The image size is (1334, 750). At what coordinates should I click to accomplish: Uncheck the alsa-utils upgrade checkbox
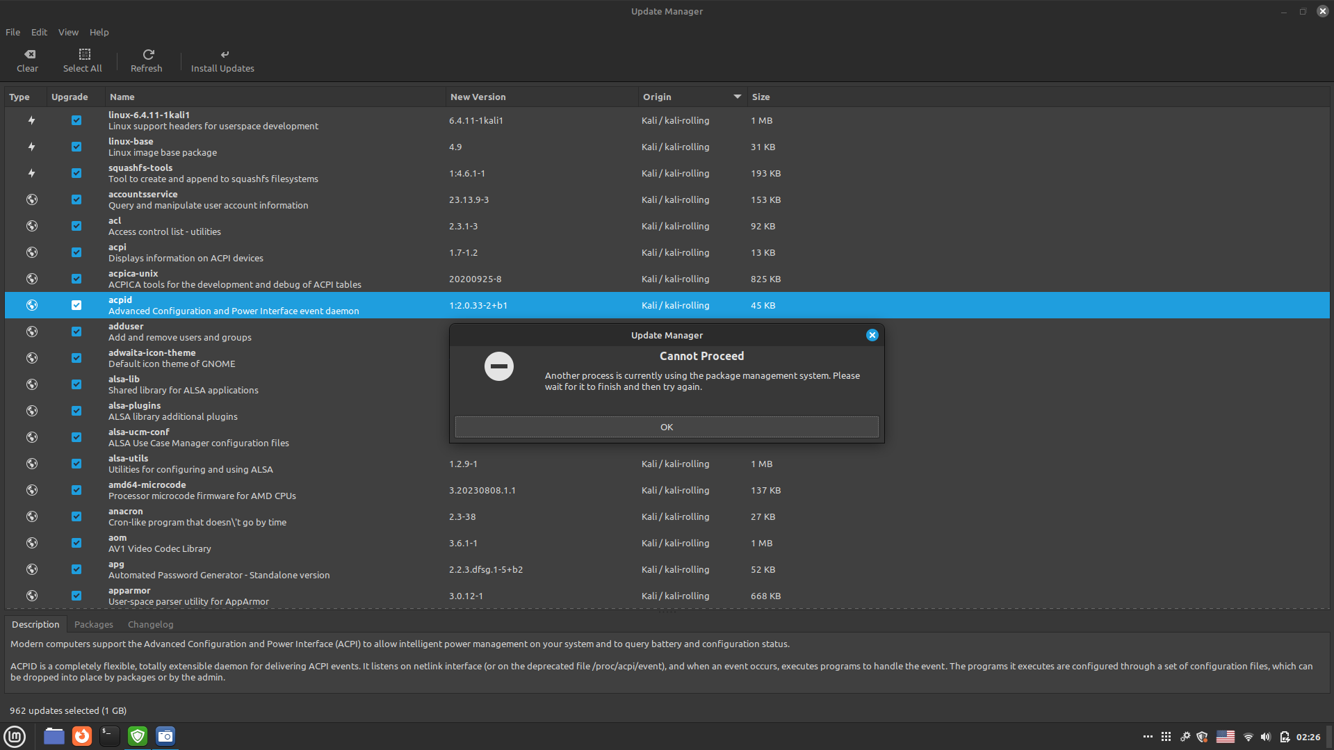pyautogui.click(x=76, y=464)
